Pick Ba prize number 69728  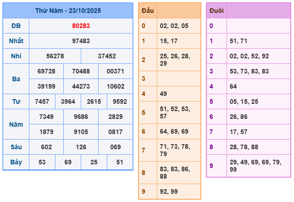tap(46, 71)
